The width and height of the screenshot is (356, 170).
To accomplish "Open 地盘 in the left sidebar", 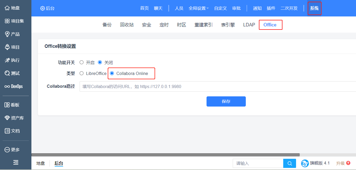I will coord(12,8).
